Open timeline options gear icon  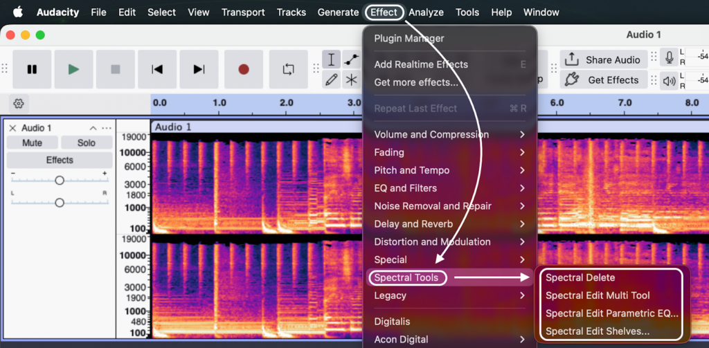click(19, 104)
